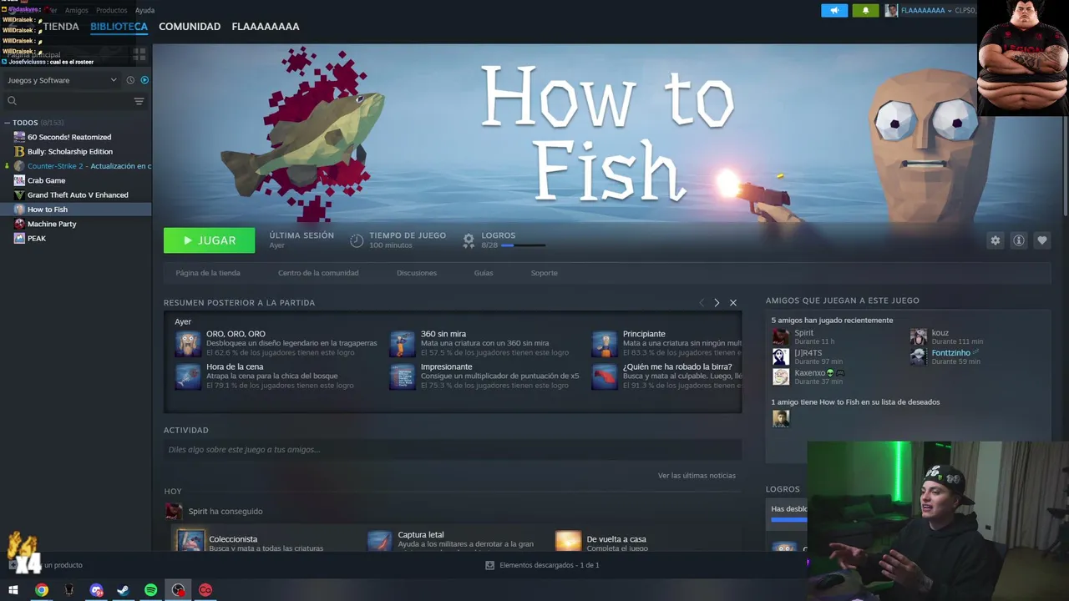Open the Hora de la cena achievement icon

pyautogui.click(x=188, y=376)
